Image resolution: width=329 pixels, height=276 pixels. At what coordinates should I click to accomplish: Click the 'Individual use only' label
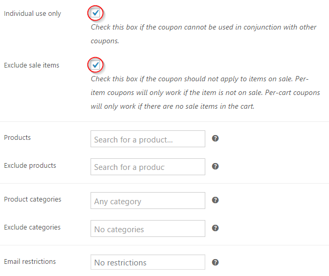point(33,14)
